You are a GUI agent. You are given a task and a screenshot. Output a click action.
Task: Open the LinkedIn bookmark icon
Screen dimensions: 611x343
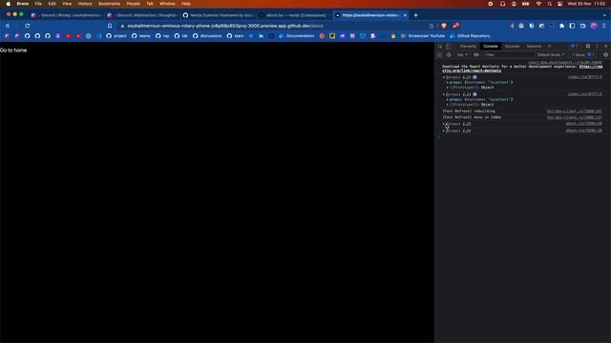261,36
